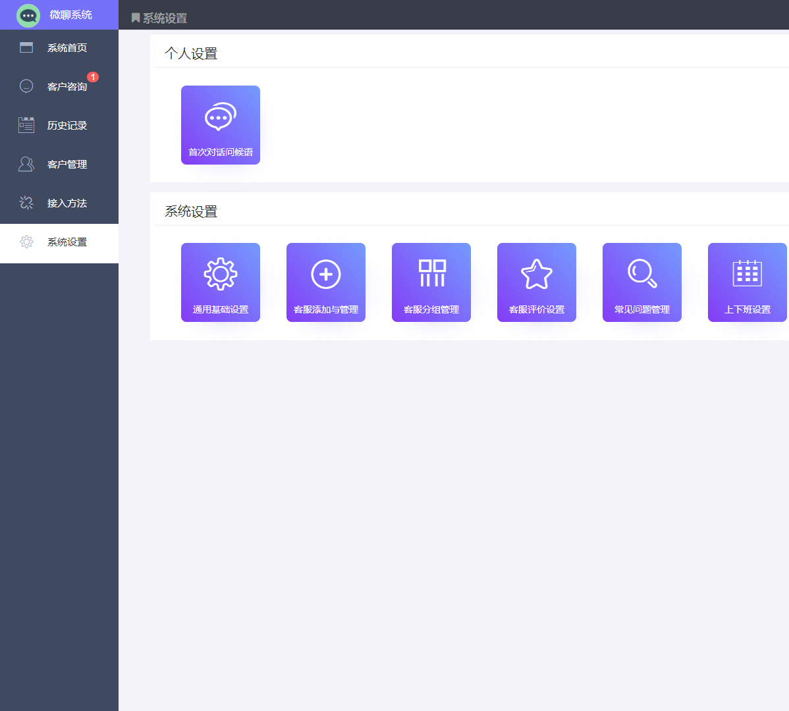Click the 微聊系统 chat logo
Viewport: 789px width, 711px height.
28,15
